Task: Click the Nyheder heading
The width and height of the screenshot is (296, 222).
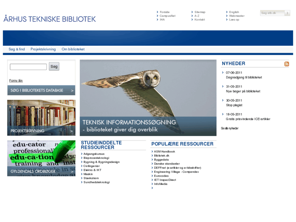Action: 234,64
